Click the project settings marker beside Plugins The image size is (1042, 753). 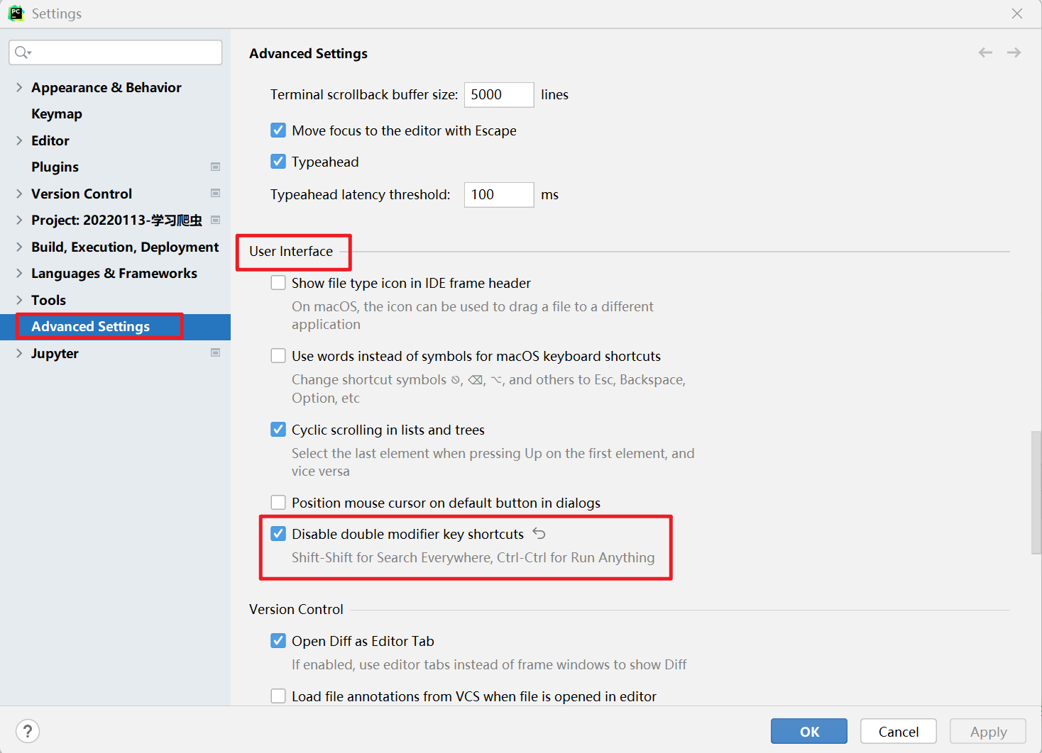pyautogui.click(x=215, y=167)
